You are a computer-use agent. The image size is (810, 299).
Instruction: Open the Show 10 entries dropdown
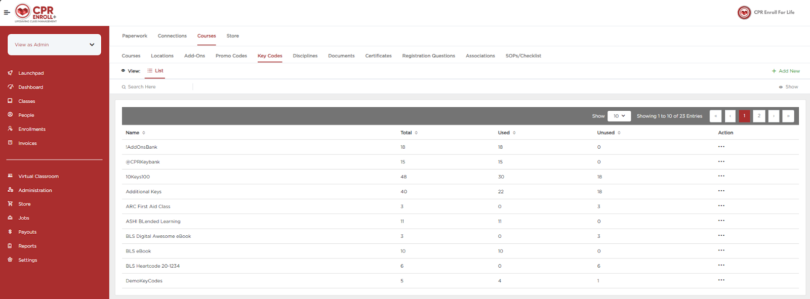(x=619, y=116)
